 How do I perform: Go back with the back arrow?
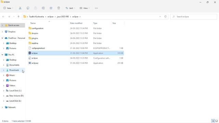pyautogui.click(x=3, y=17)
